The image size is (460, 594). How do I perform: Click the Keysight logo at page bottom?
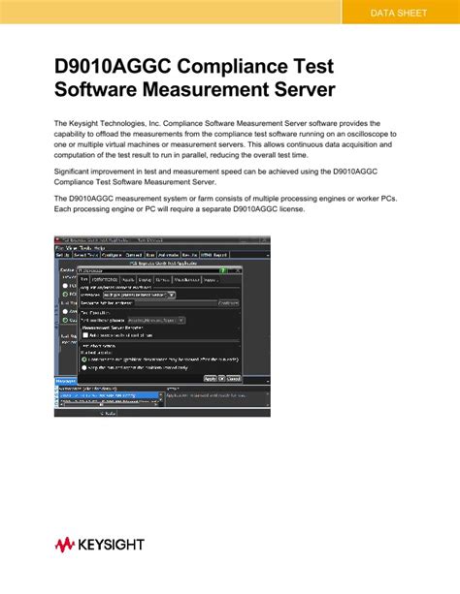(x=99, y=545)
